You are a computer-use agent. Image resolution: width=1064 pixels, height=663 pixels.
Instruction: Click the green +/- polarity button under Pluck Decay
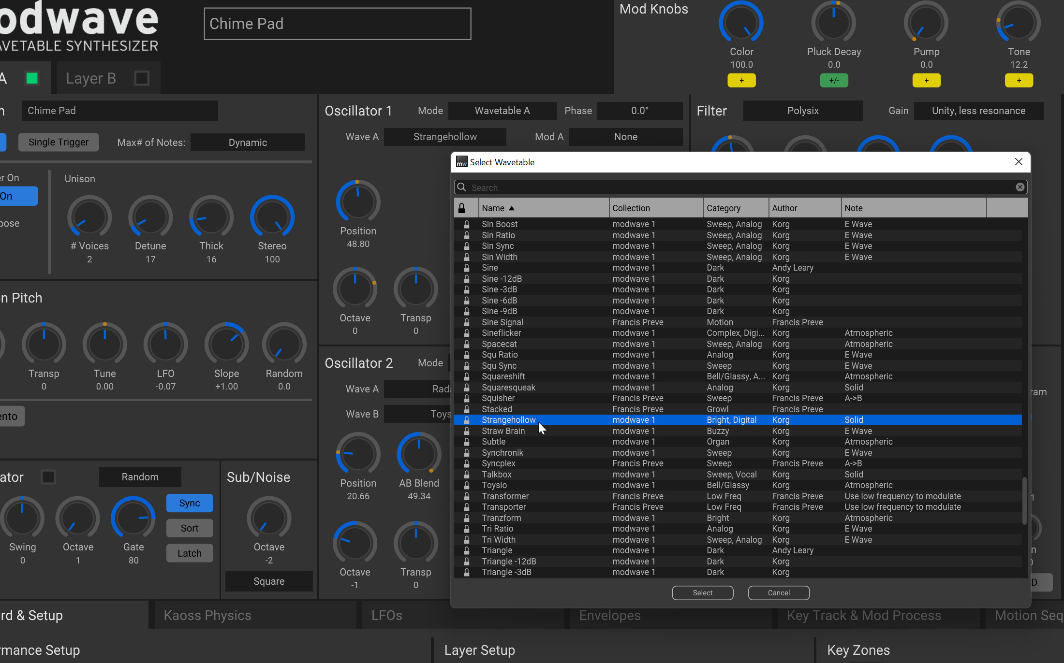(834, 81)
